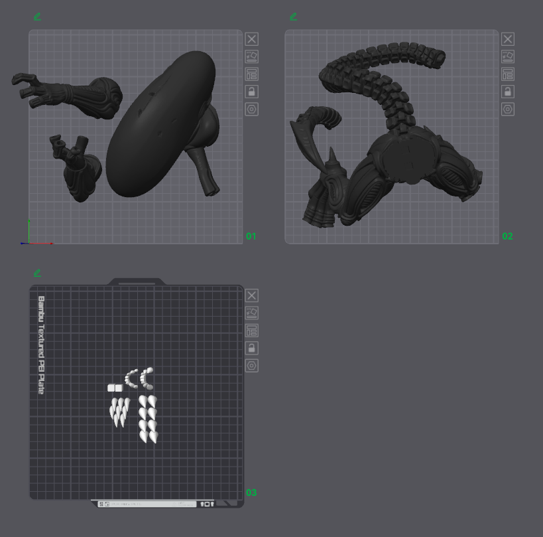The image size is (543, 537).
Task: Edit the name of plate 03
Action: click(37, 273)
